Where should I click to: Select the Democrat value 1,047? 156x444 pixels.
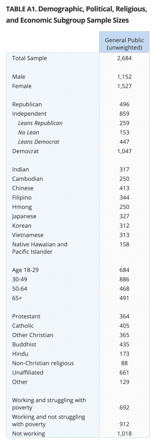coord(124,151)
